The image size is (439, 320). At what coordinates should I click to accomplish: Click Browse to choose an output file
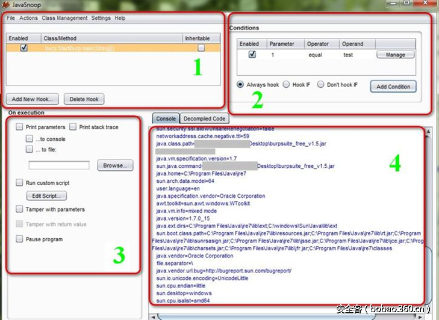tap(114, 165)
